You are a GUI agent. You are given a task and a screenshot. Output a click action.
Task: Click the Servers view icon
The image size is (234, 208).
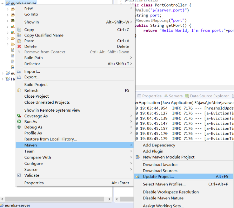pyautogui.click(x=166, y=96)
